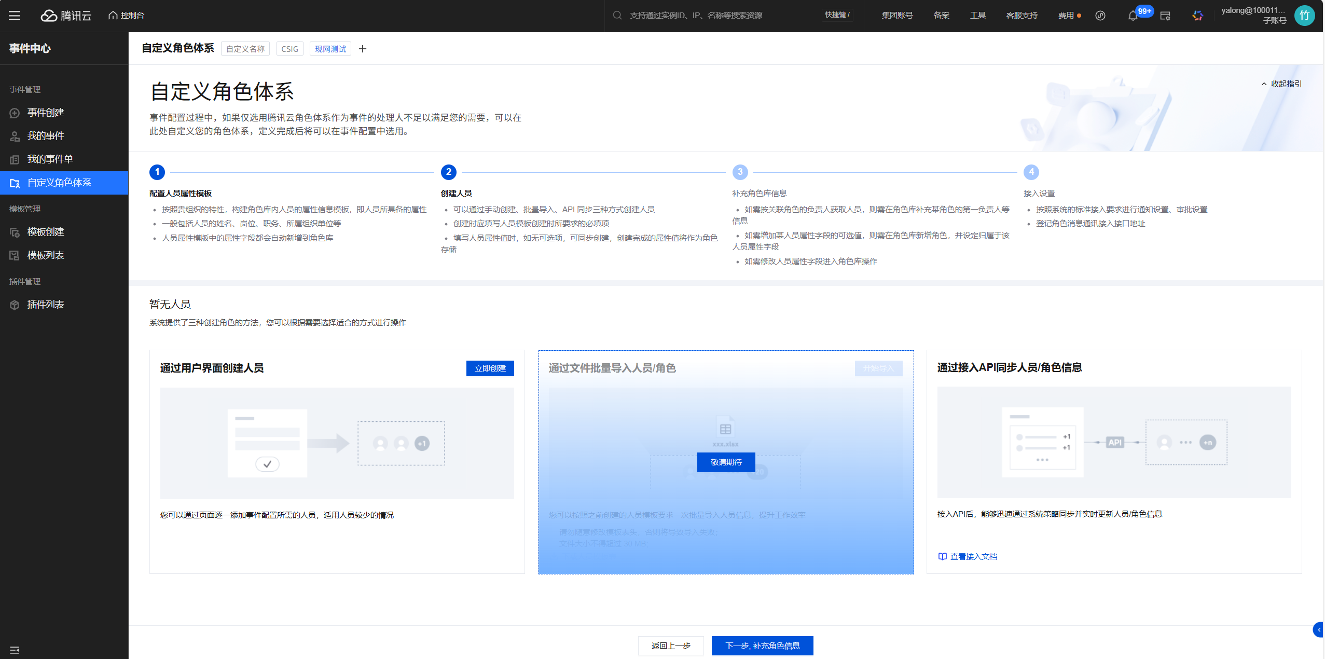
Task: Open the 控制台 home icon link
Action: (x=127, y=16)
